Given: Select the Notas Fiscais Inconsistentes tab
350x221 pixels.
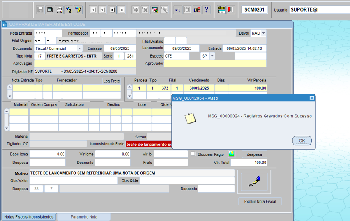Looking at the screenshot, I should 29,216.
